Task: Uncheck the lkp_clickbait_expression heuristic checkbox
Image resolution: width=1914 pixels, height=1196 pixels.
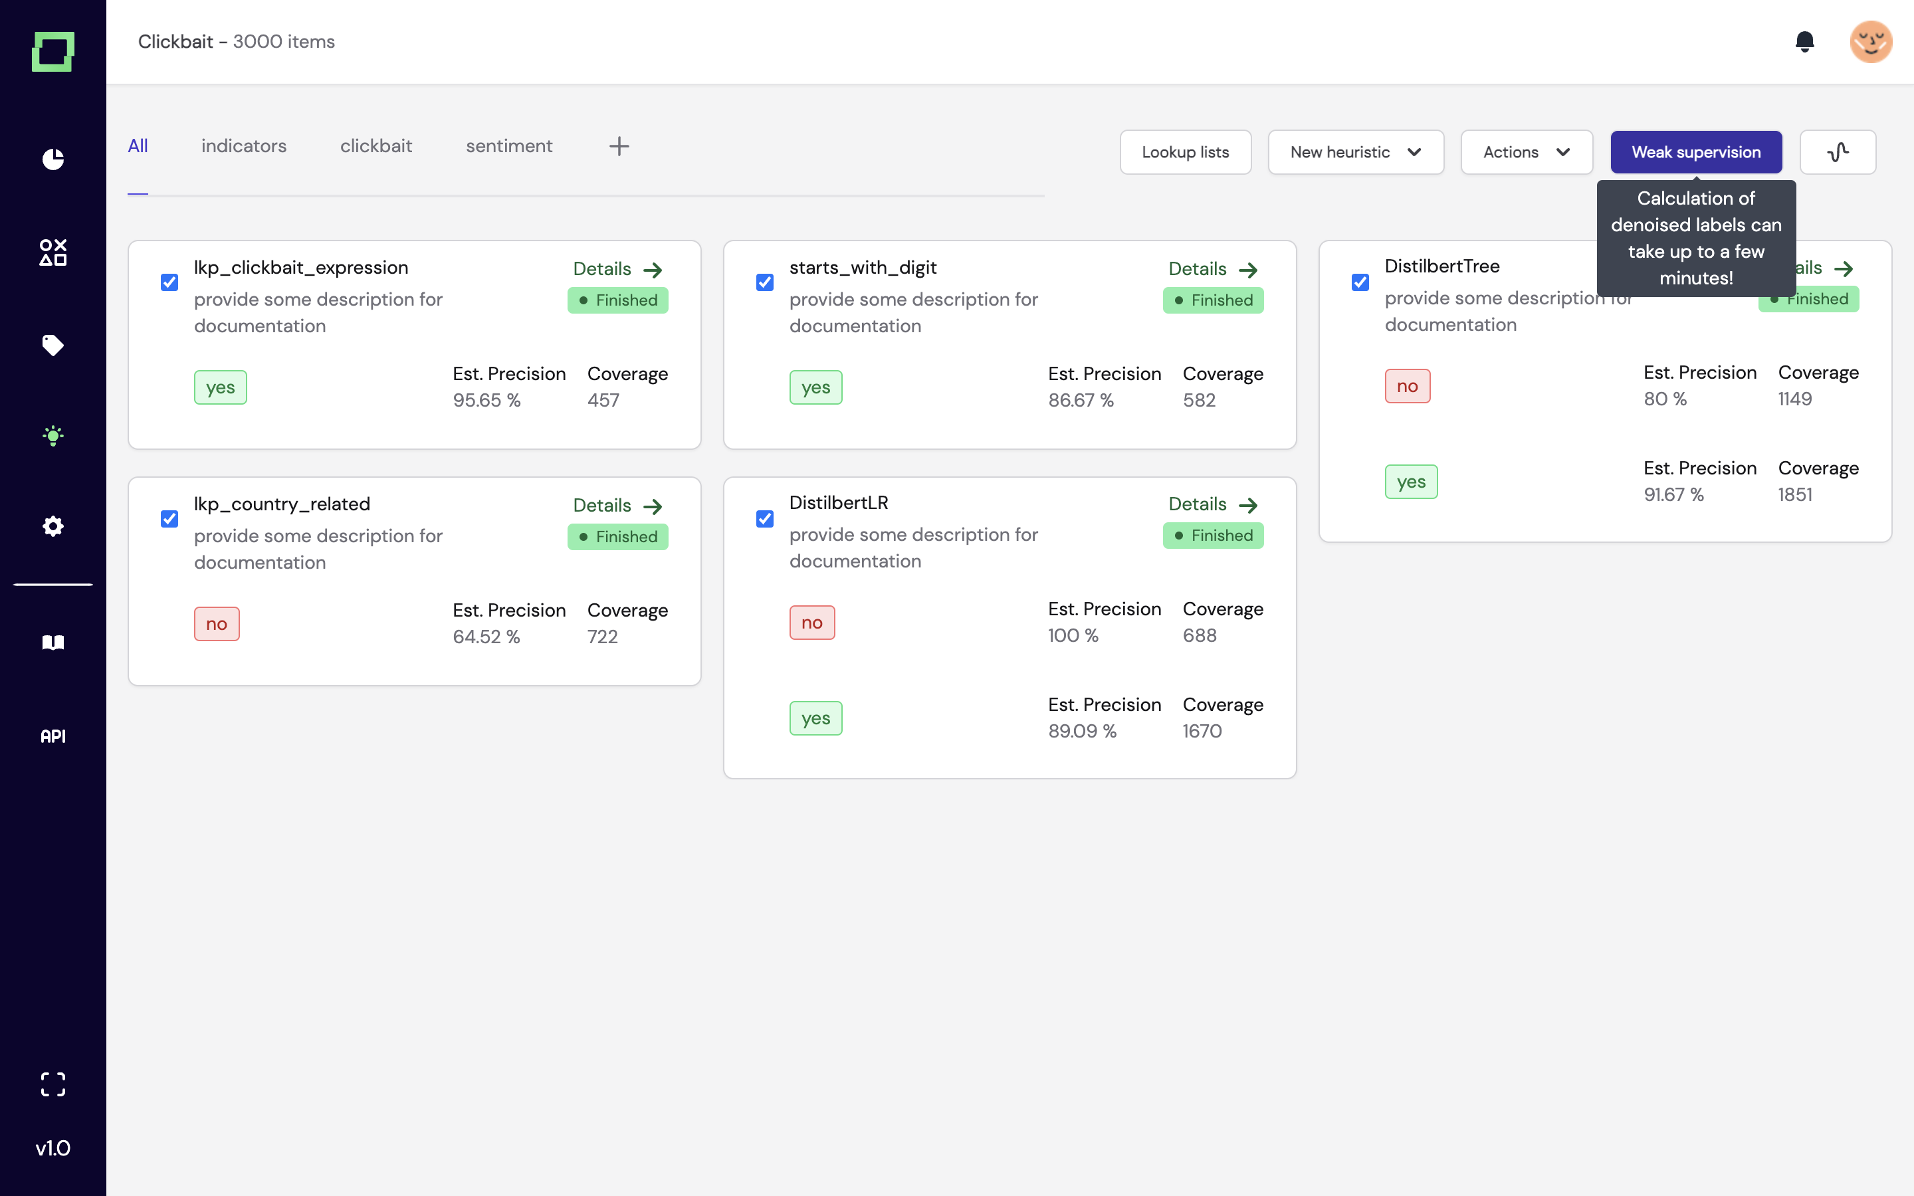Action: (169, 282)
